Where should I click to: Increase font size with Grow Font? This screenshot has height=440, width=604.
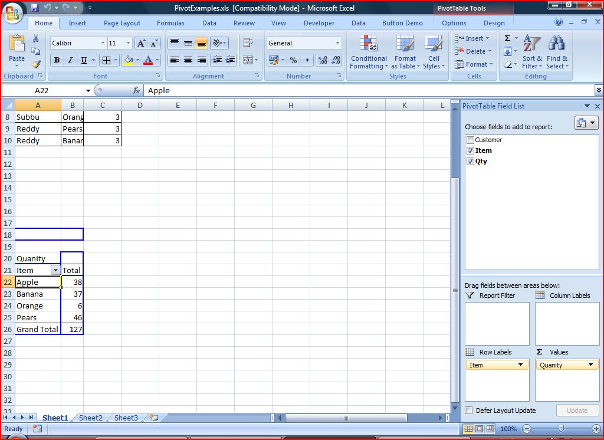click(141, 43)
